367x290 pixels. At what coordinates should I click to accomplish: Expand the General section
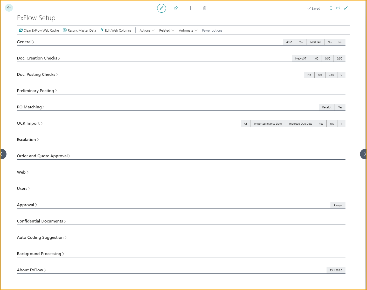tap(26, 42)
